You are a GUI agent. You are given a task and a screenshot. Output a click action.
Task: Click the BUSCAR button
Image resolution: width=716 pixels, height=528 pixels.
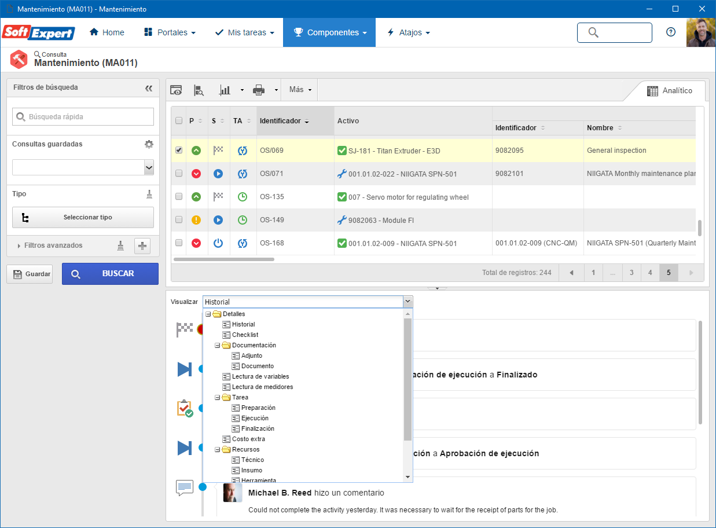tap(110, 274)
